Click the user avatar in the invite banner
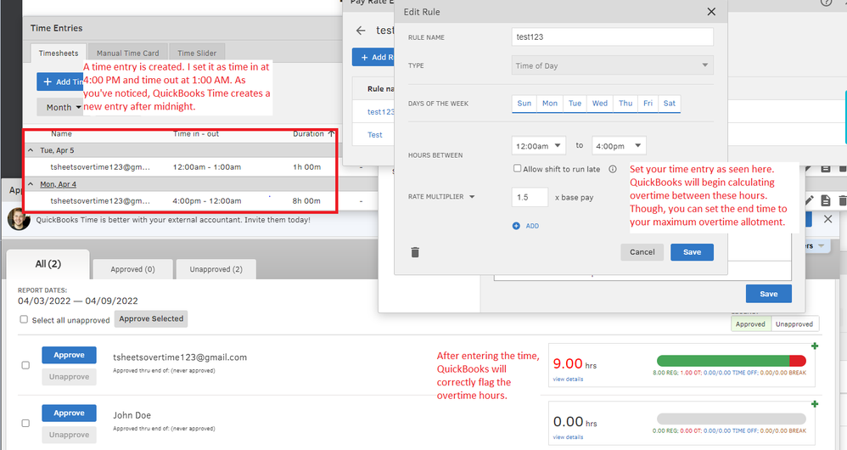 click(19, 219)
